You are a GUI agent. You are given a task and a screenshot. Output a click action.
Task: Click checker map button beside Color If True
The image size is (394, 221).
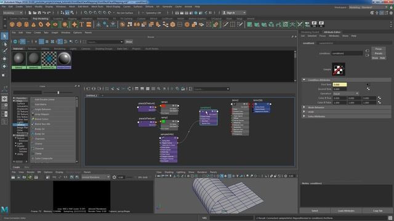pyautogui.click(x=379, y=98)
